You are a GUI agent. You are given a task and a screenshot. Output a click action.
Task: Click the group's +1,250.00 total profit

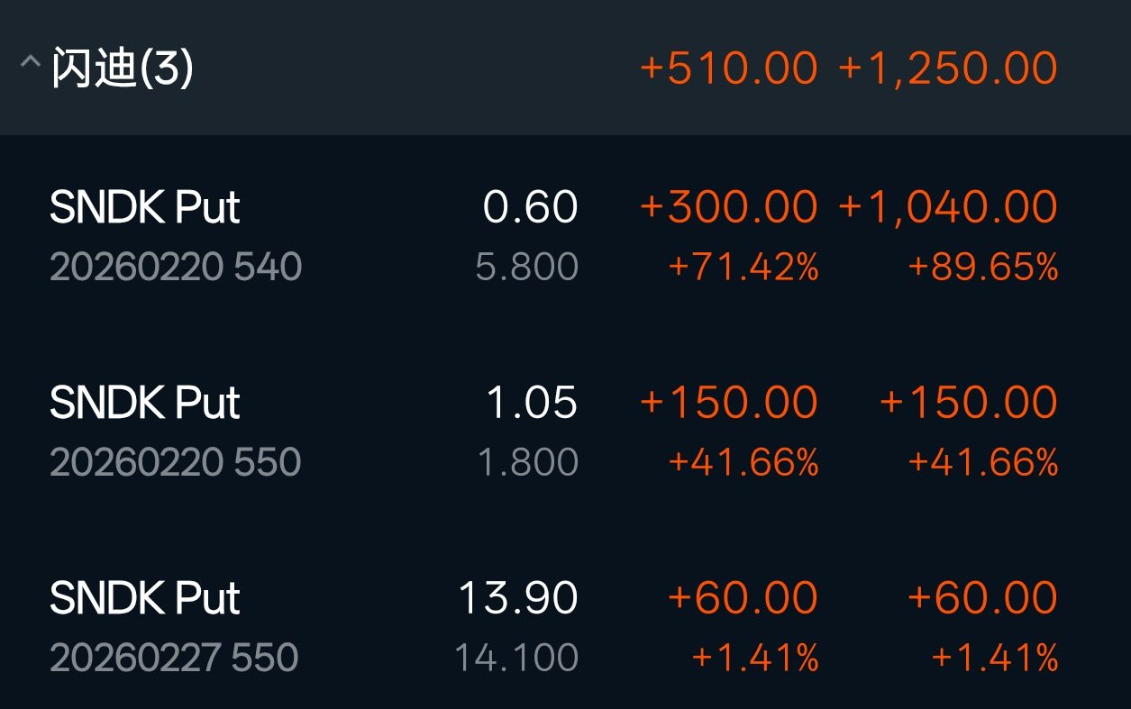coord(947,68)
